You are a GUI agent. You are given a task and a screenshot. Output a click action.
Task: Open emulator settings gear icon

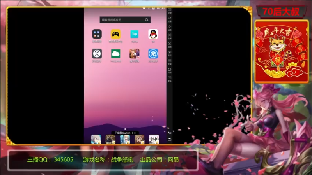point(170,70)
